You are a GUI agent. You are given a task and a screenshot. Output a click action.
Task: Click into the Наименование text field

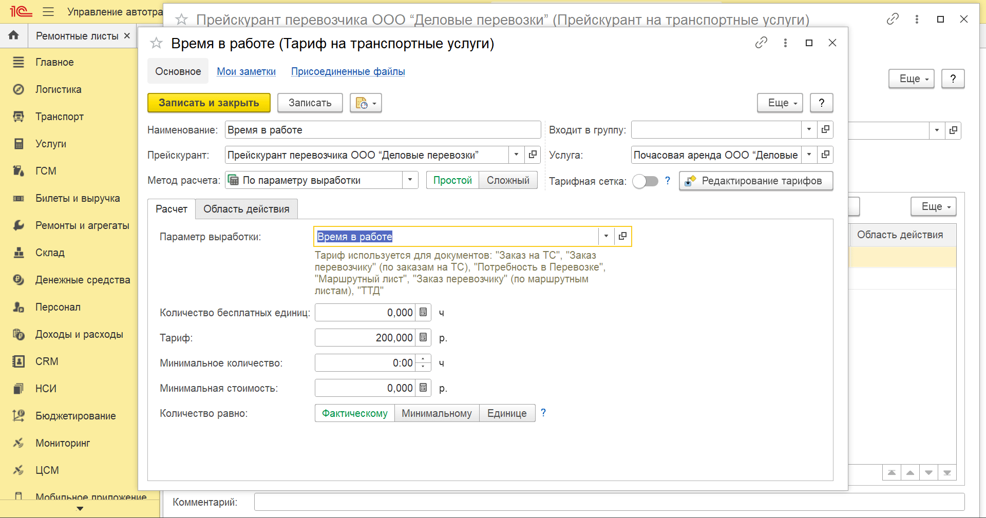(383, 130)
